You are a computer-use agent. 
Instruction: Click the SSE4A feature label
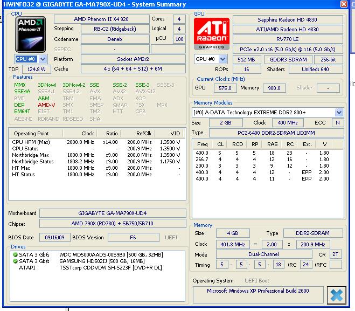(22, 92)
